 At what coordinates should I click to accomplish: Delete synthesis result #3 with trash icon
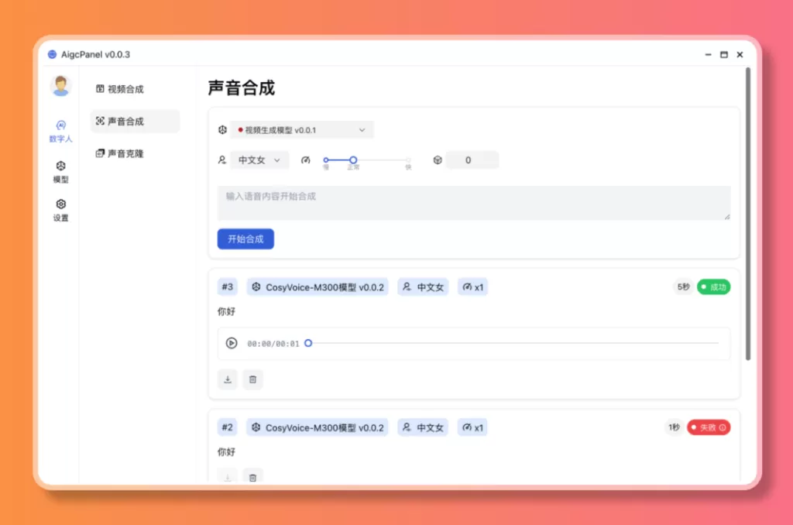click(x=253, y=379)
